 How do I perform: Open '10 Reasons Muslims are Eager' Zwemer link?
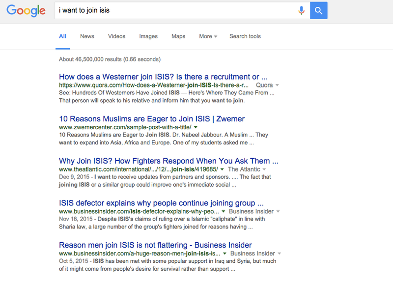tap(152, 119)
